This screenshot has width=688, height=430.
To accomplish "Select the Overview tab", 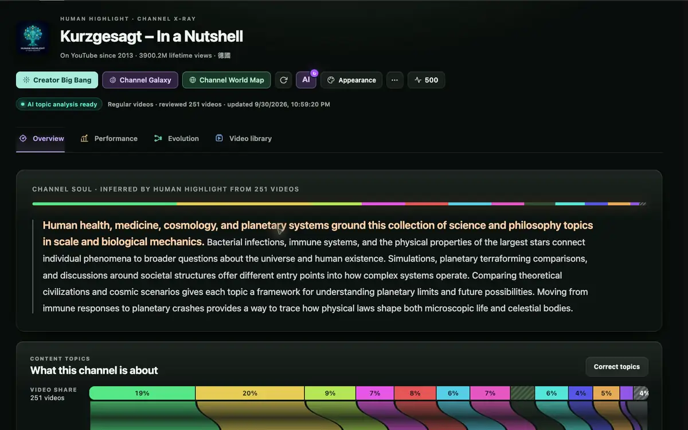I will [41, 139].
